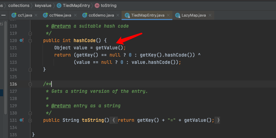Collapse the Javadoc comment fold at line 126
The width and height of the screenshot is (276, 138).
click(30, 84)
